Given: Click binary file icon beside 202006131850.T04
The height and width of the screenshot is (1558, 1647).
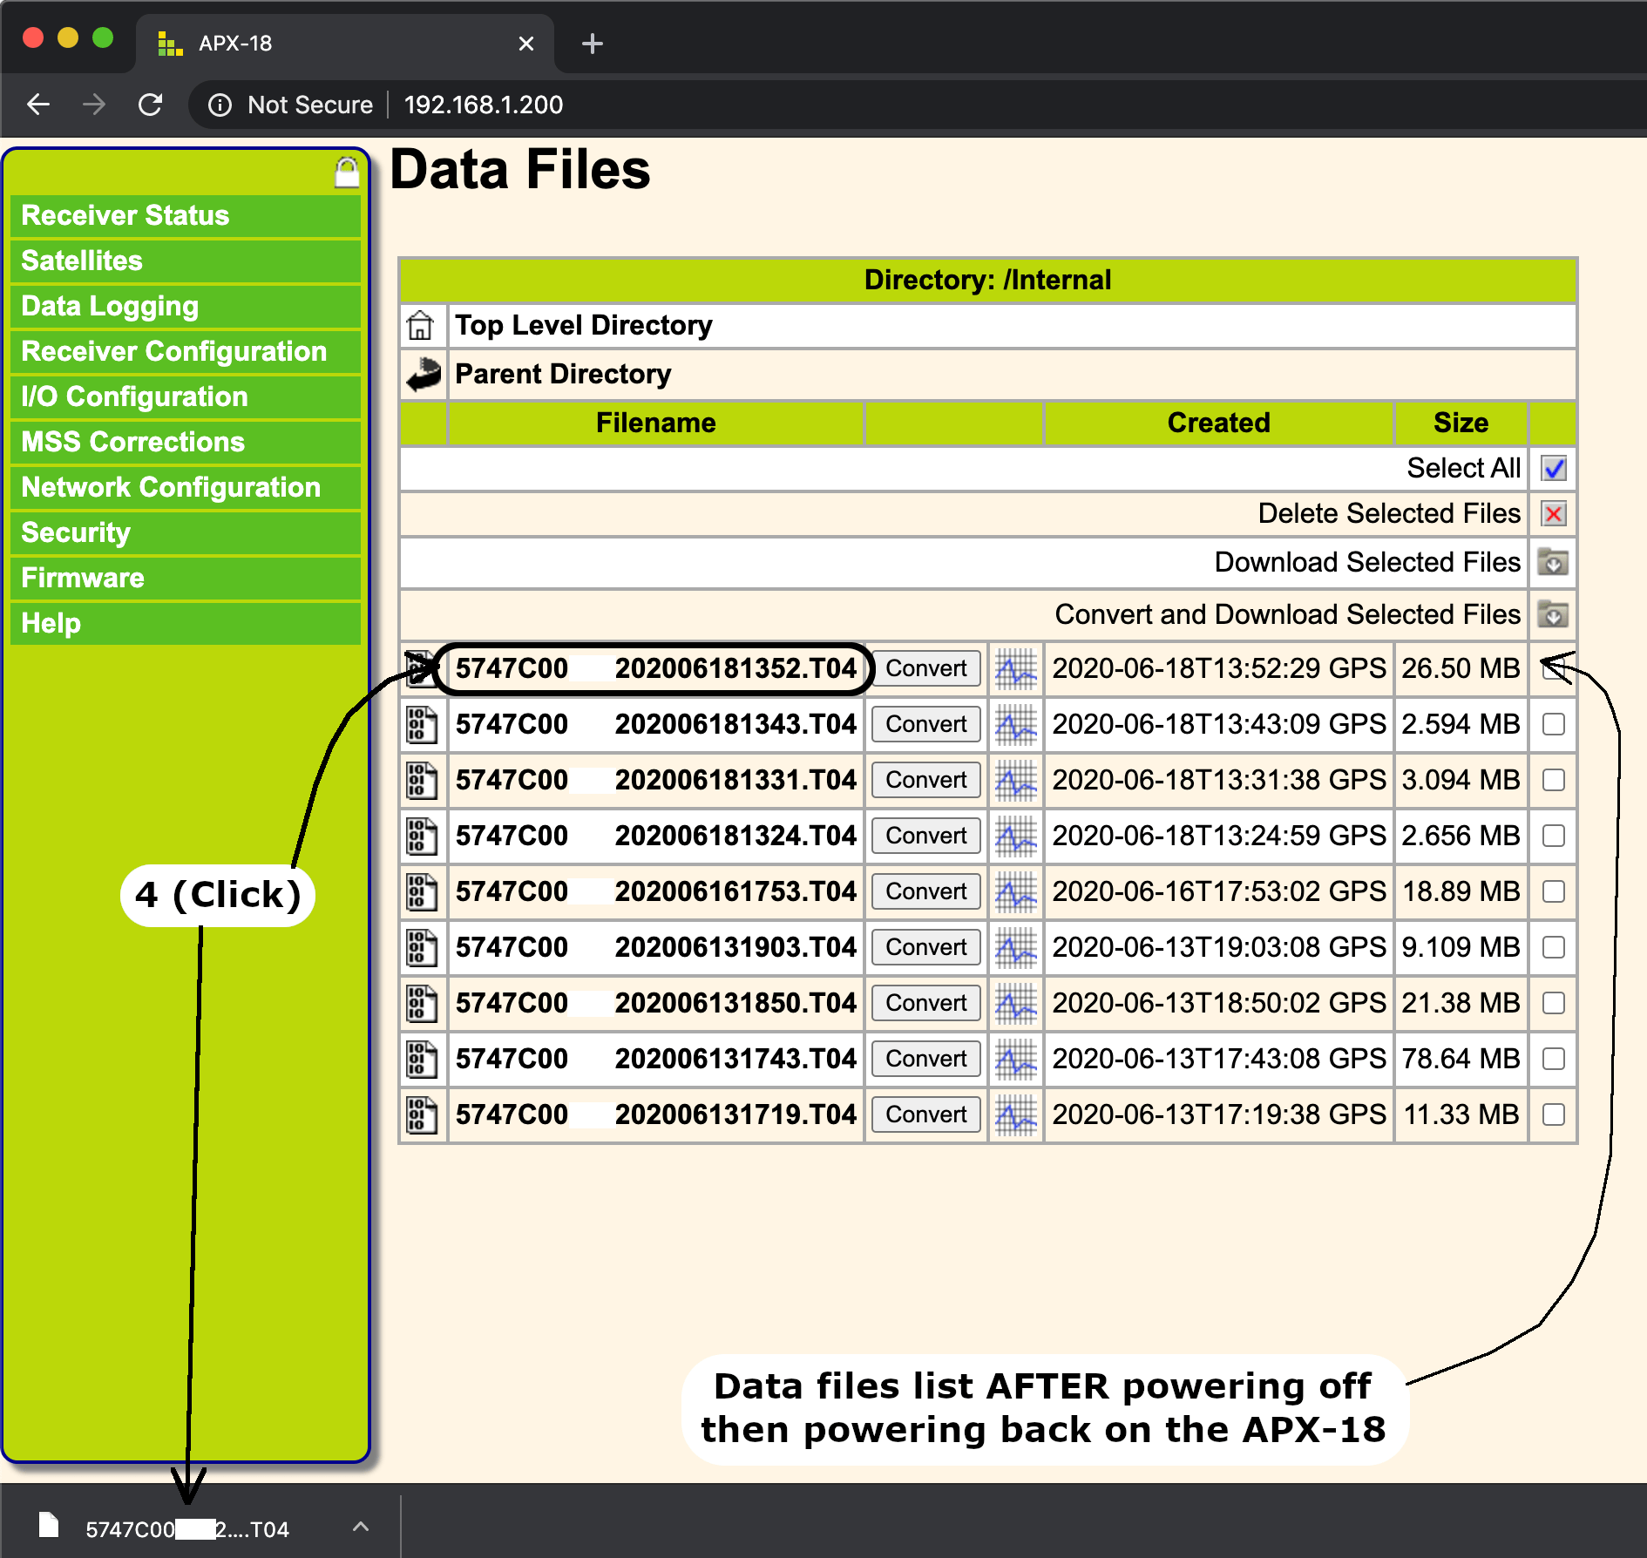Looking at the screenshot, I should (422, 1004).
